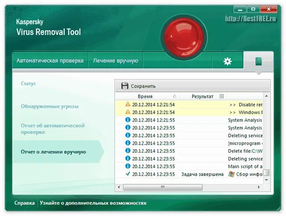286x216 pixels.
Task: Select the Задача завершена cell
Action: (202, 174)
